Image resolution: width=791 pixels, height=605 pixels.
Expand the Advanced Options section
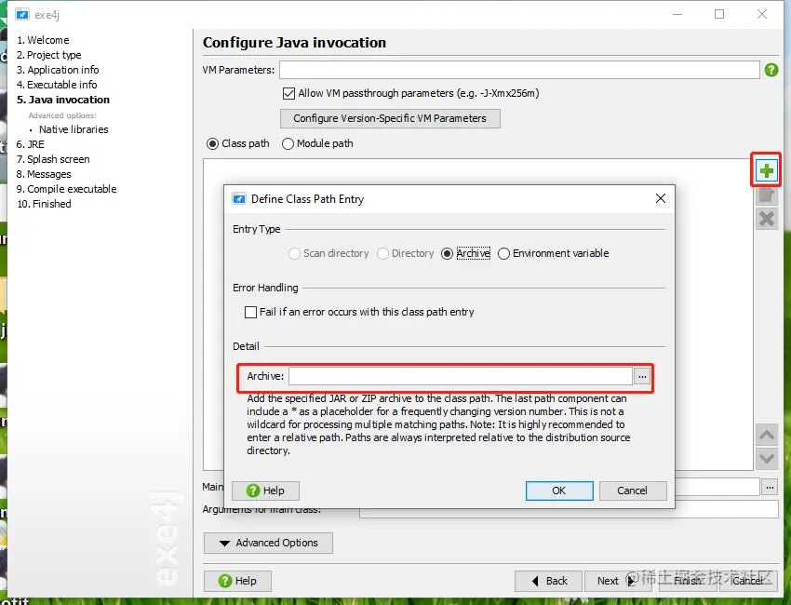(268, 543)
